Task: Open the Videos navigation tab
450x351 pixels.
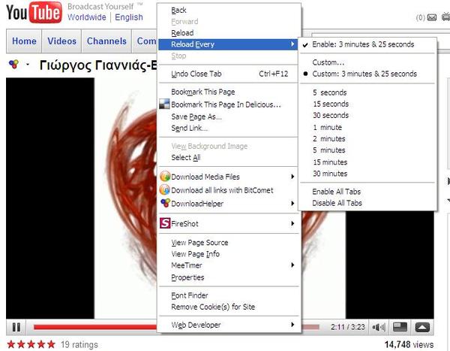Action: 61,41
